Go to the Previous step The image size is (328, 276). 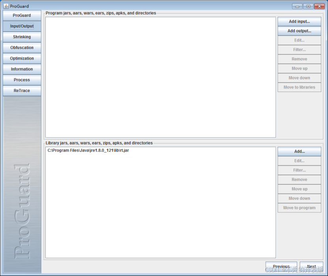pyautogui.click(x=281, y=267)
